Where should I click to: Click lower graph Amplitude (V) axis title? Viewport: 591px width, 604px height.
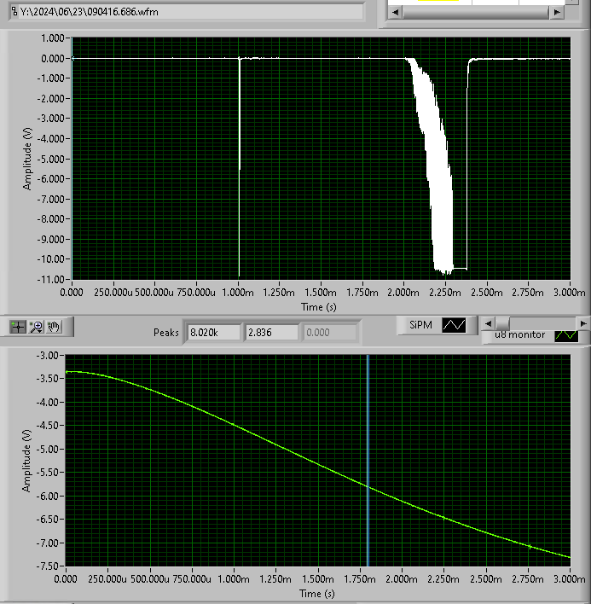tap(26, 461)
